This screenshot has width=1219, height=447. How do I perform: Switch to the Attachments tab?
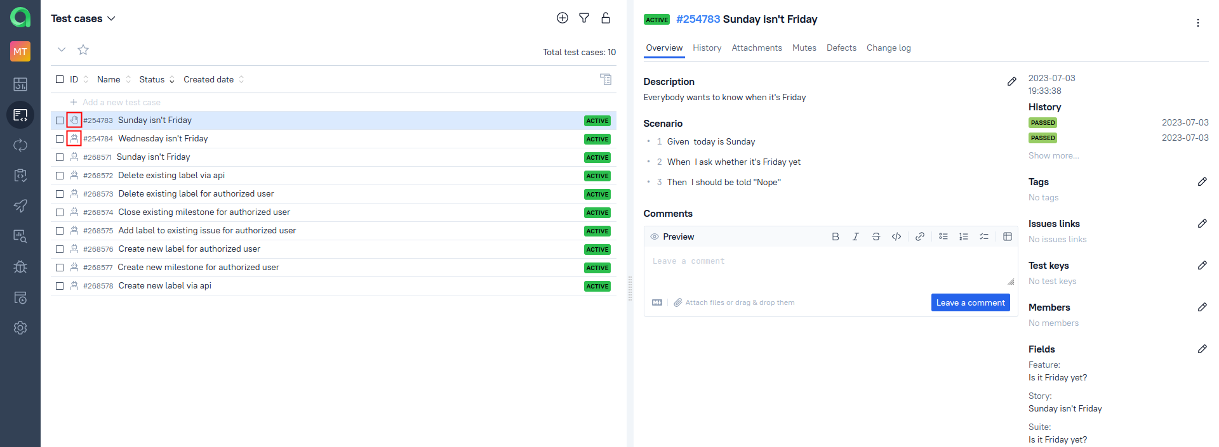757,48
